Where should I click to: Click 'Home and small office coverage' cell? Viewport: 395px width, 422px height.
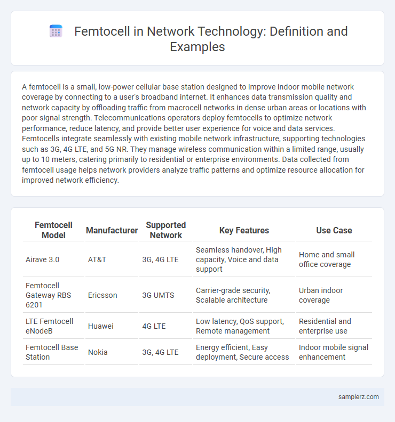[334, 259]
